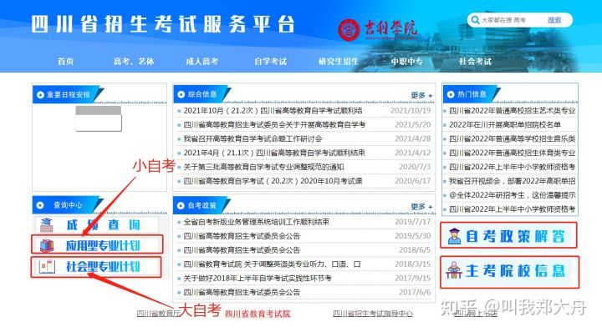Click the books icon beside 应用型专业计划

click(47, 245)
